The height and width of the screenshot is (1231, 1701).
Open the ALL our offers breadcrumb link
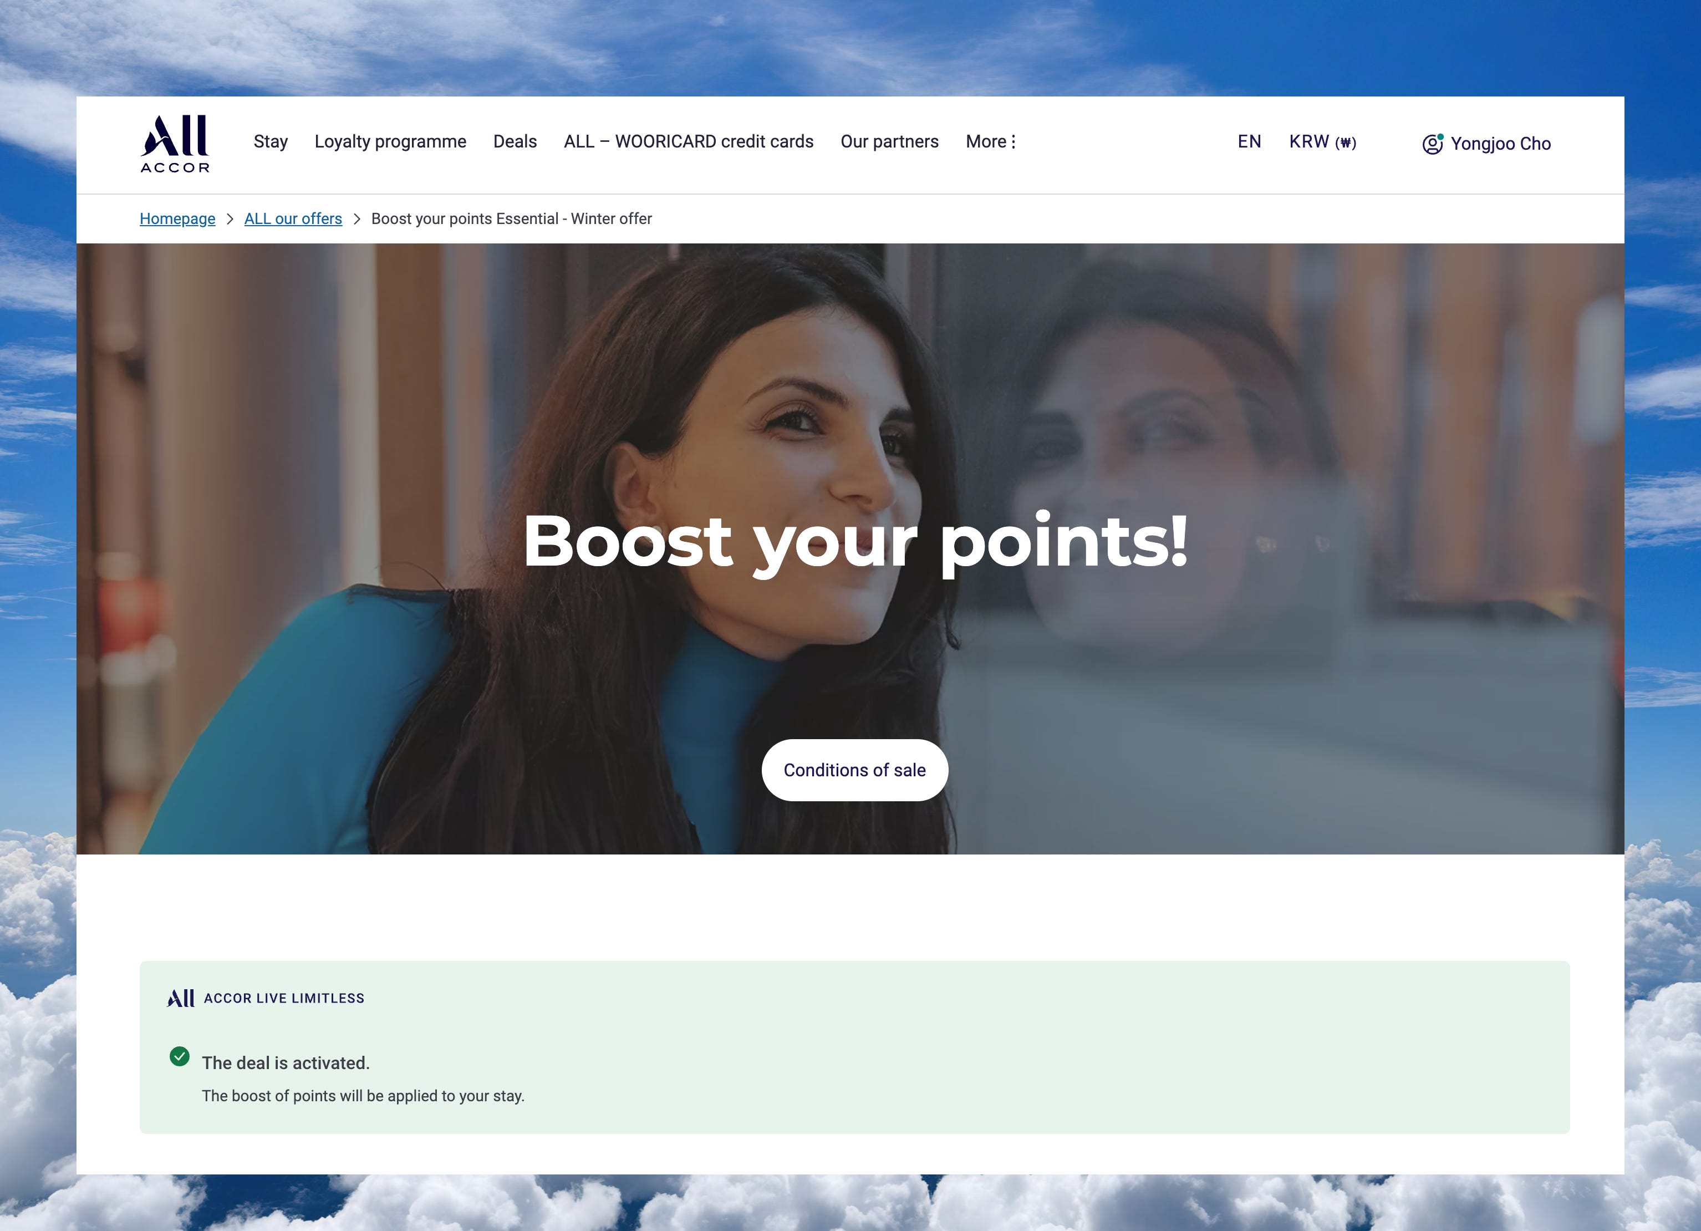pyautogui.click(x=293, y=218)
